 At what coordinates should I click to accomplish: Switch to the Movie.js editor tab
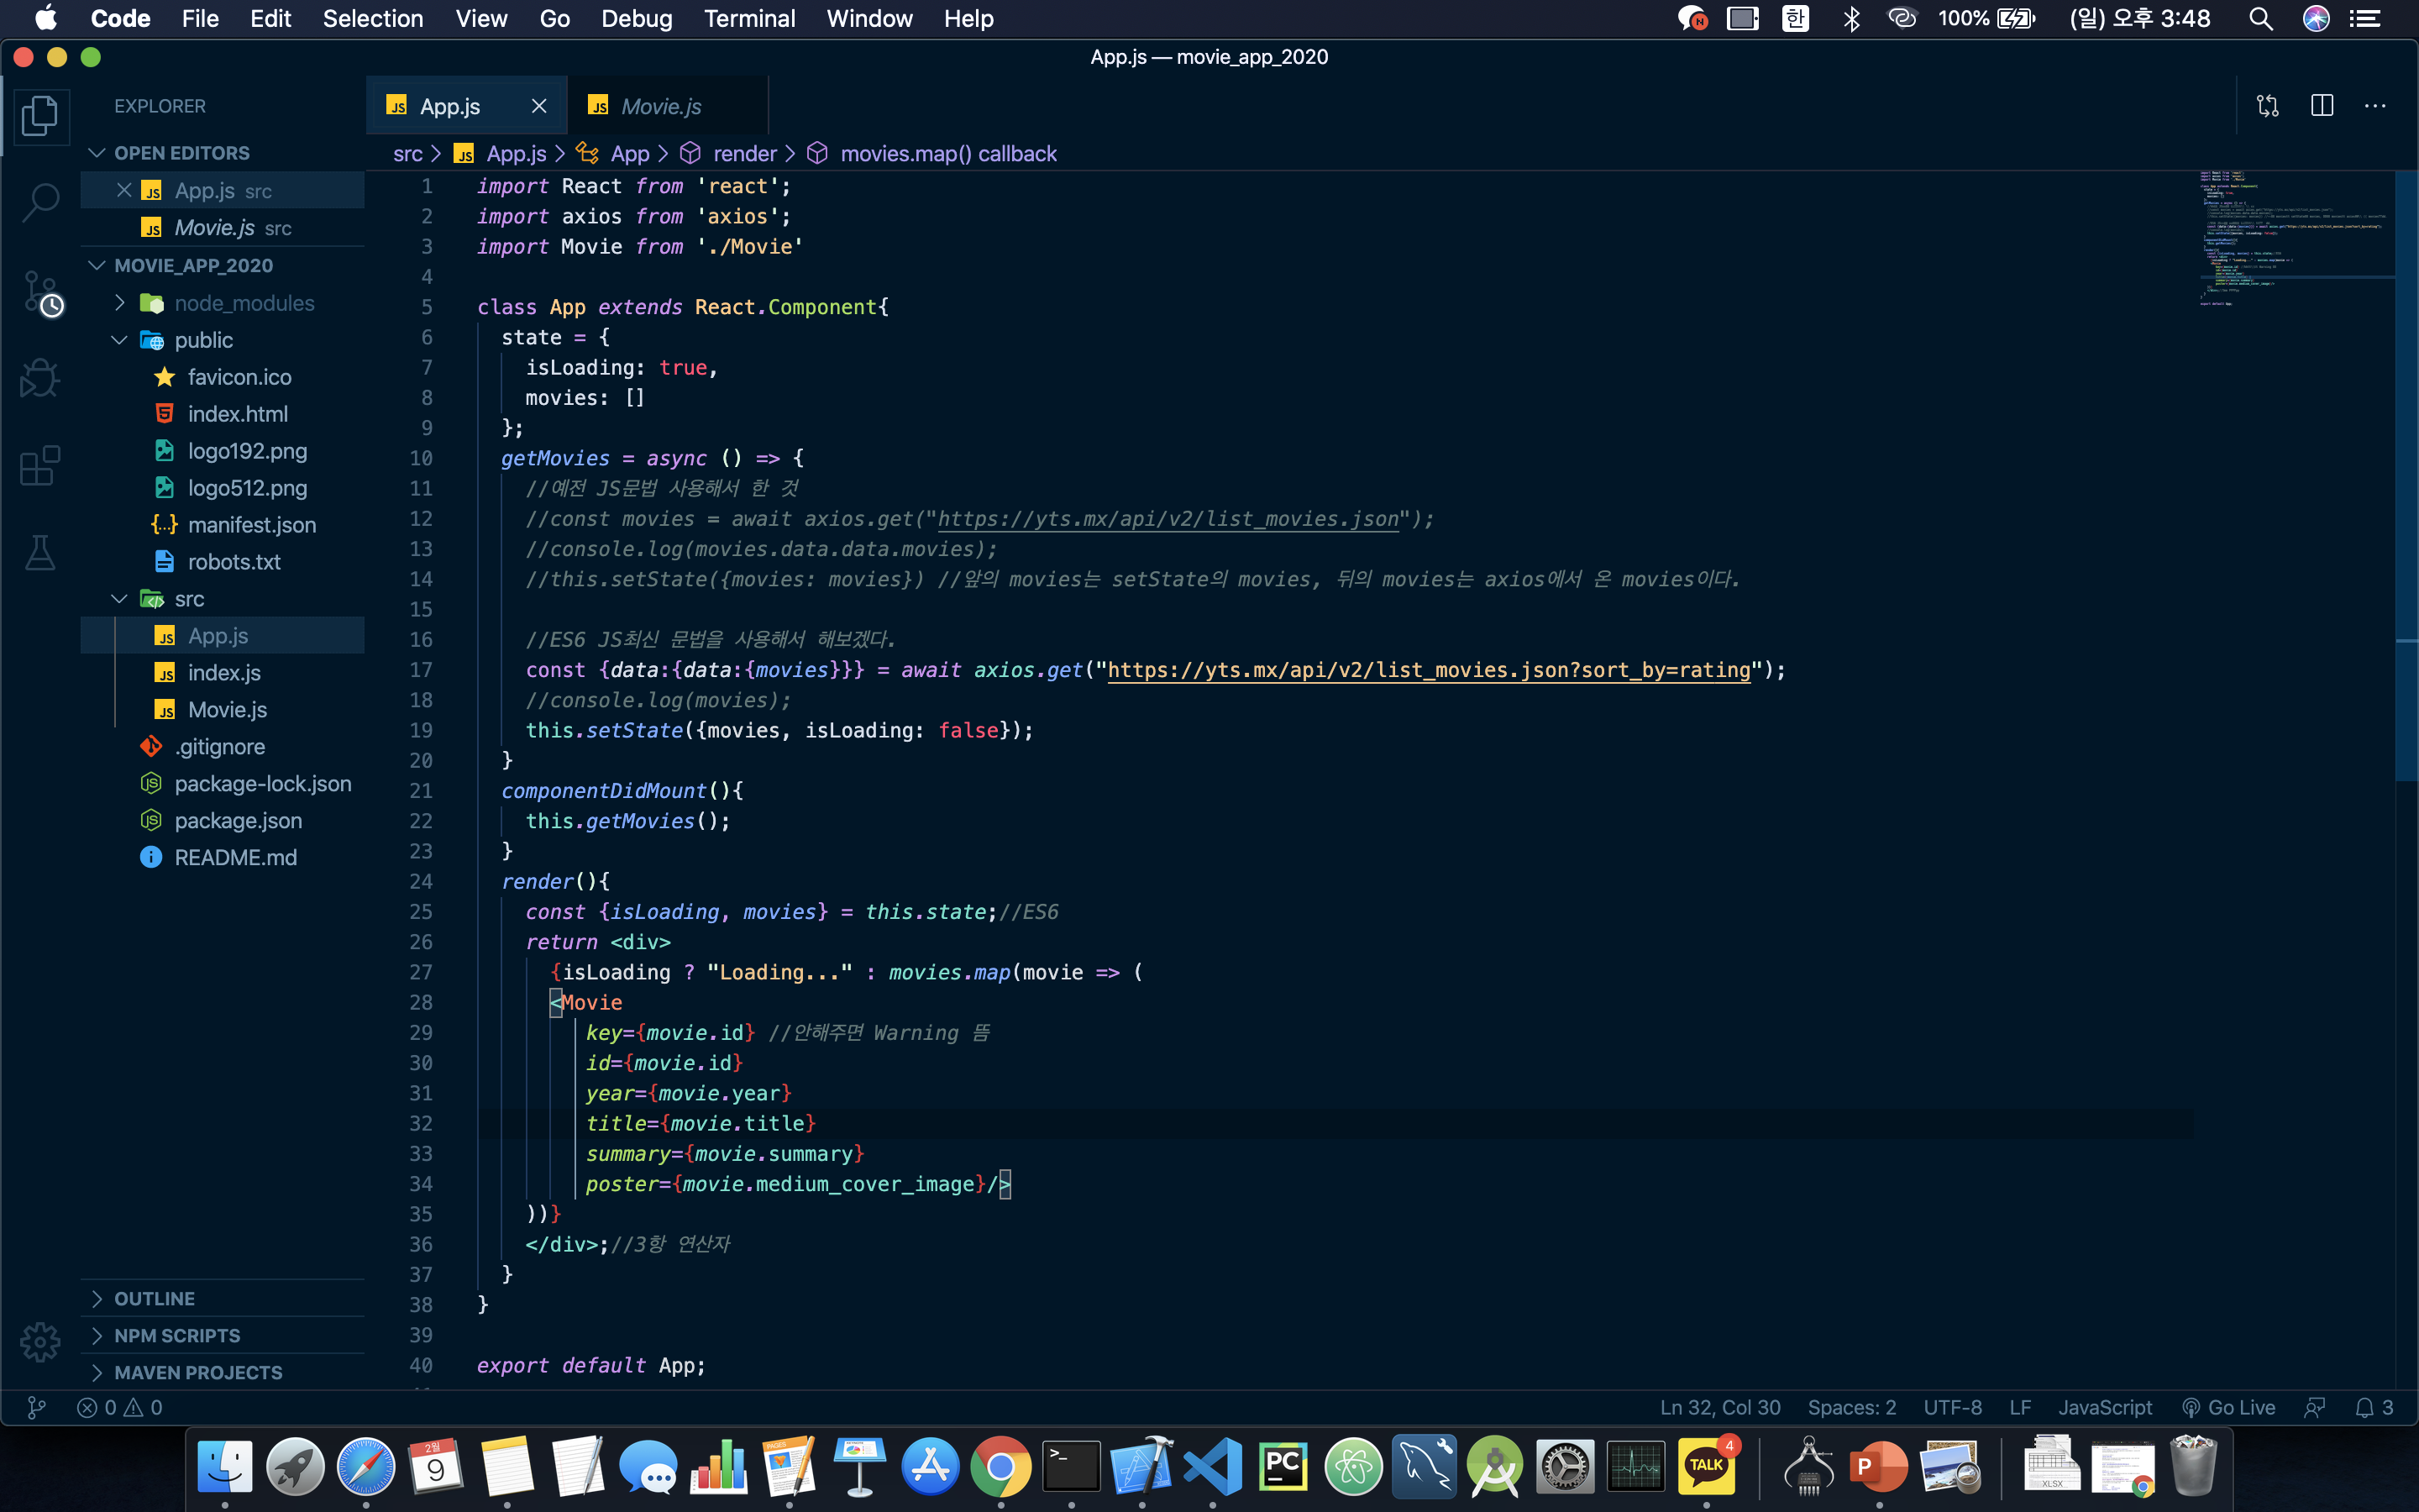(x=659, y=106)
